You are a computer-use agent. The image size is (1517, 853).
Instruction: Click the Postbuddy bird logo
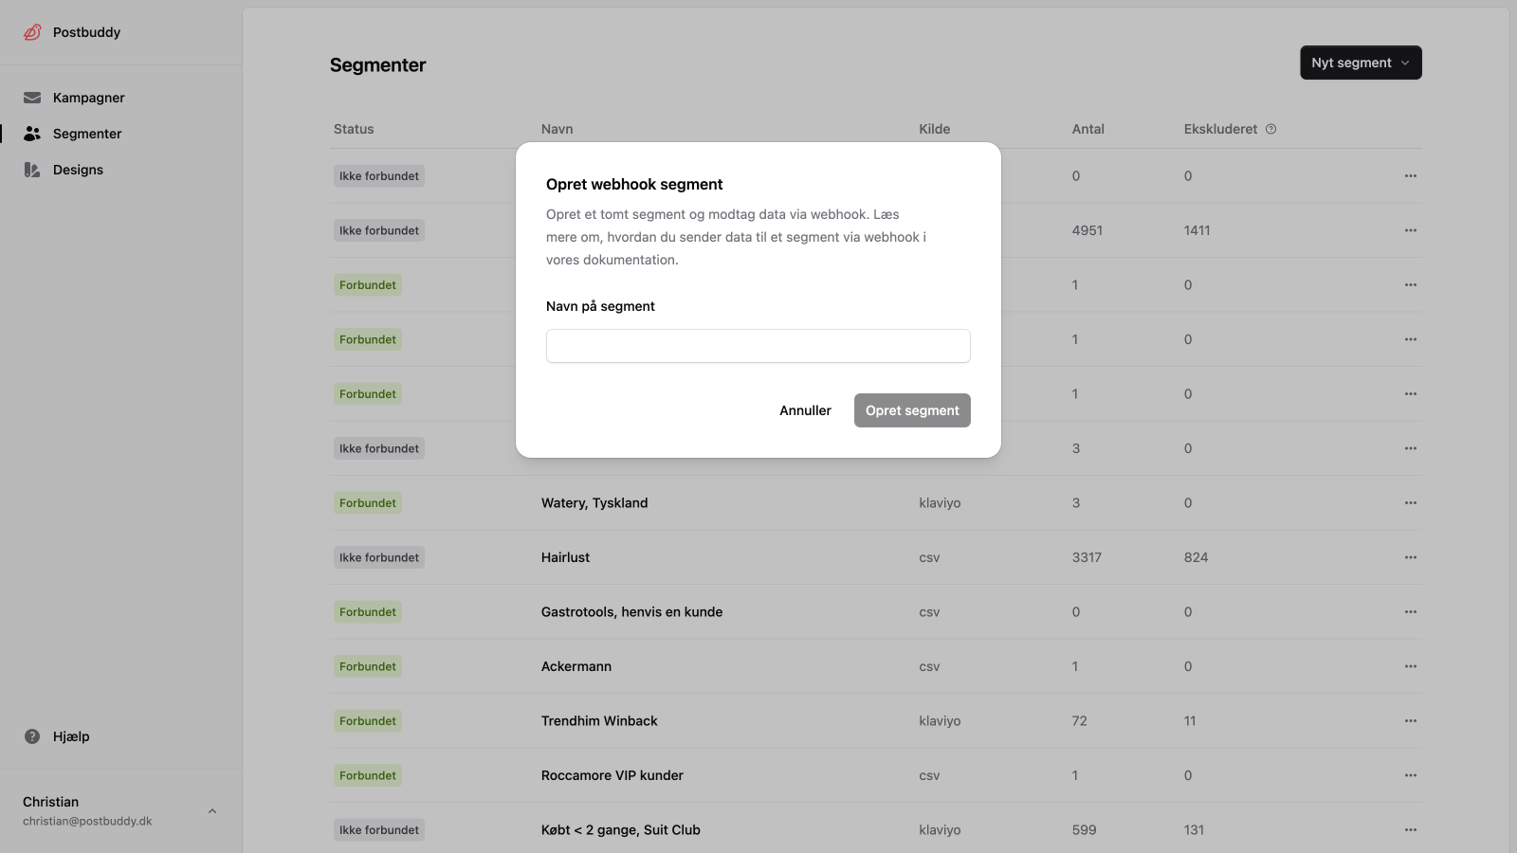coord(31,31)
